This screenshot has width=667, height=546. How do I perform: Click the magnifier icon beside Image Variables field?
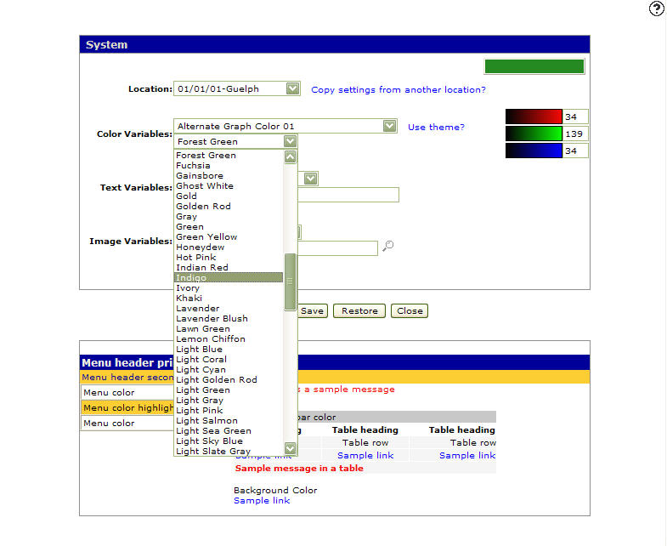387,246
